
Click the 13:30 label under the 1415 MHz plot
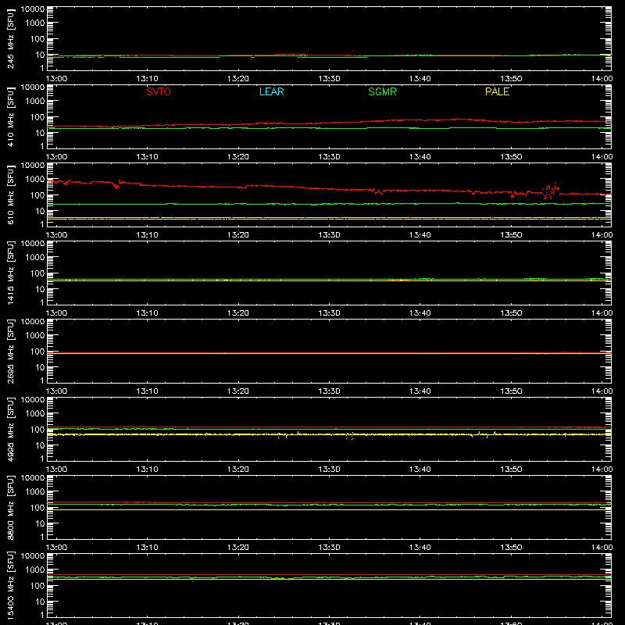pyautogui.click(x=329, y=313)
